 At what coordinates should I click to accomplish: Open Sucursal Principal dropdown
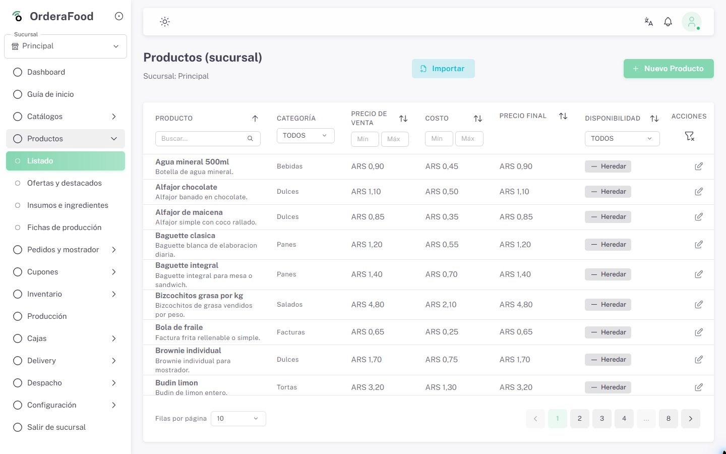coord(66,46)
